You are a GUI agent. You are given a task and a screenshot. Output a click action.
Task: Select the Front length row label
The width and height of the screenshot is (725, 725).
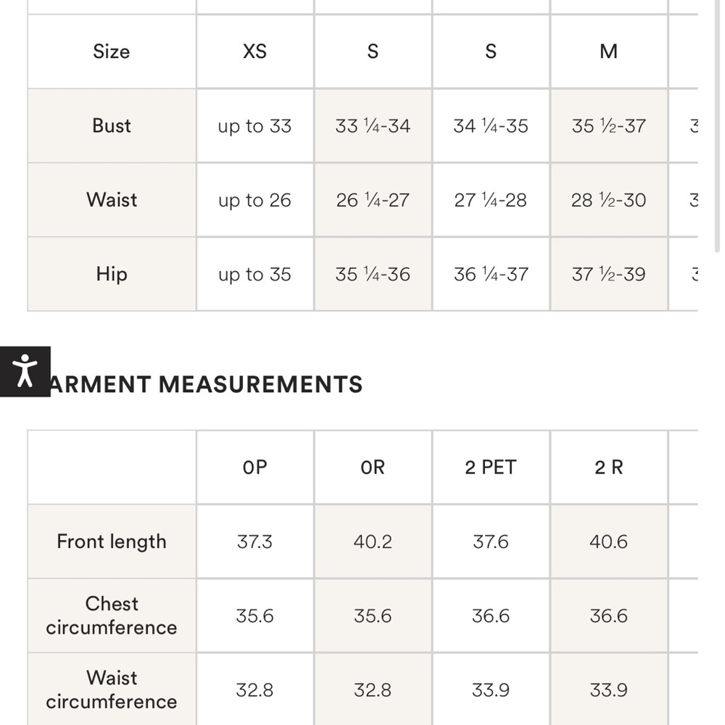coord(112,542)
